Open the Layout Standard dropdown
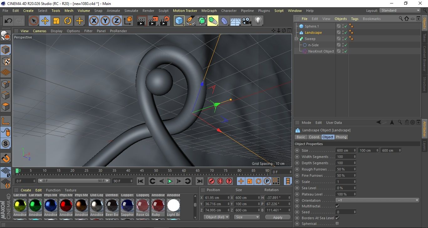428x228 pixels. click(400, 10)
